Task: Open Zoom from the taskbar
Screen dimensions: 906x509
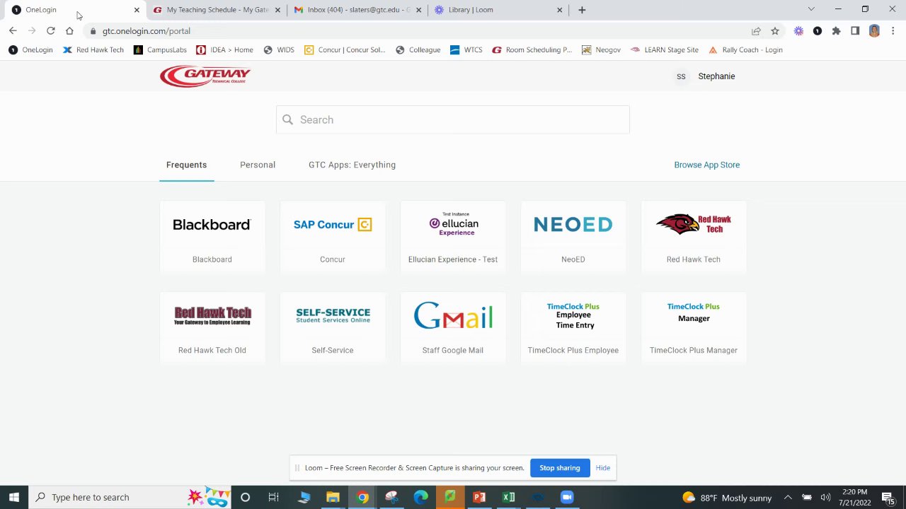Action: click(x=566, y=497)
